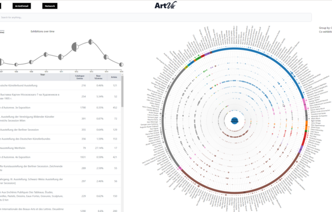332x212 pixels.
Task: Sort table by Artists column header
Action: pos(114,77)
